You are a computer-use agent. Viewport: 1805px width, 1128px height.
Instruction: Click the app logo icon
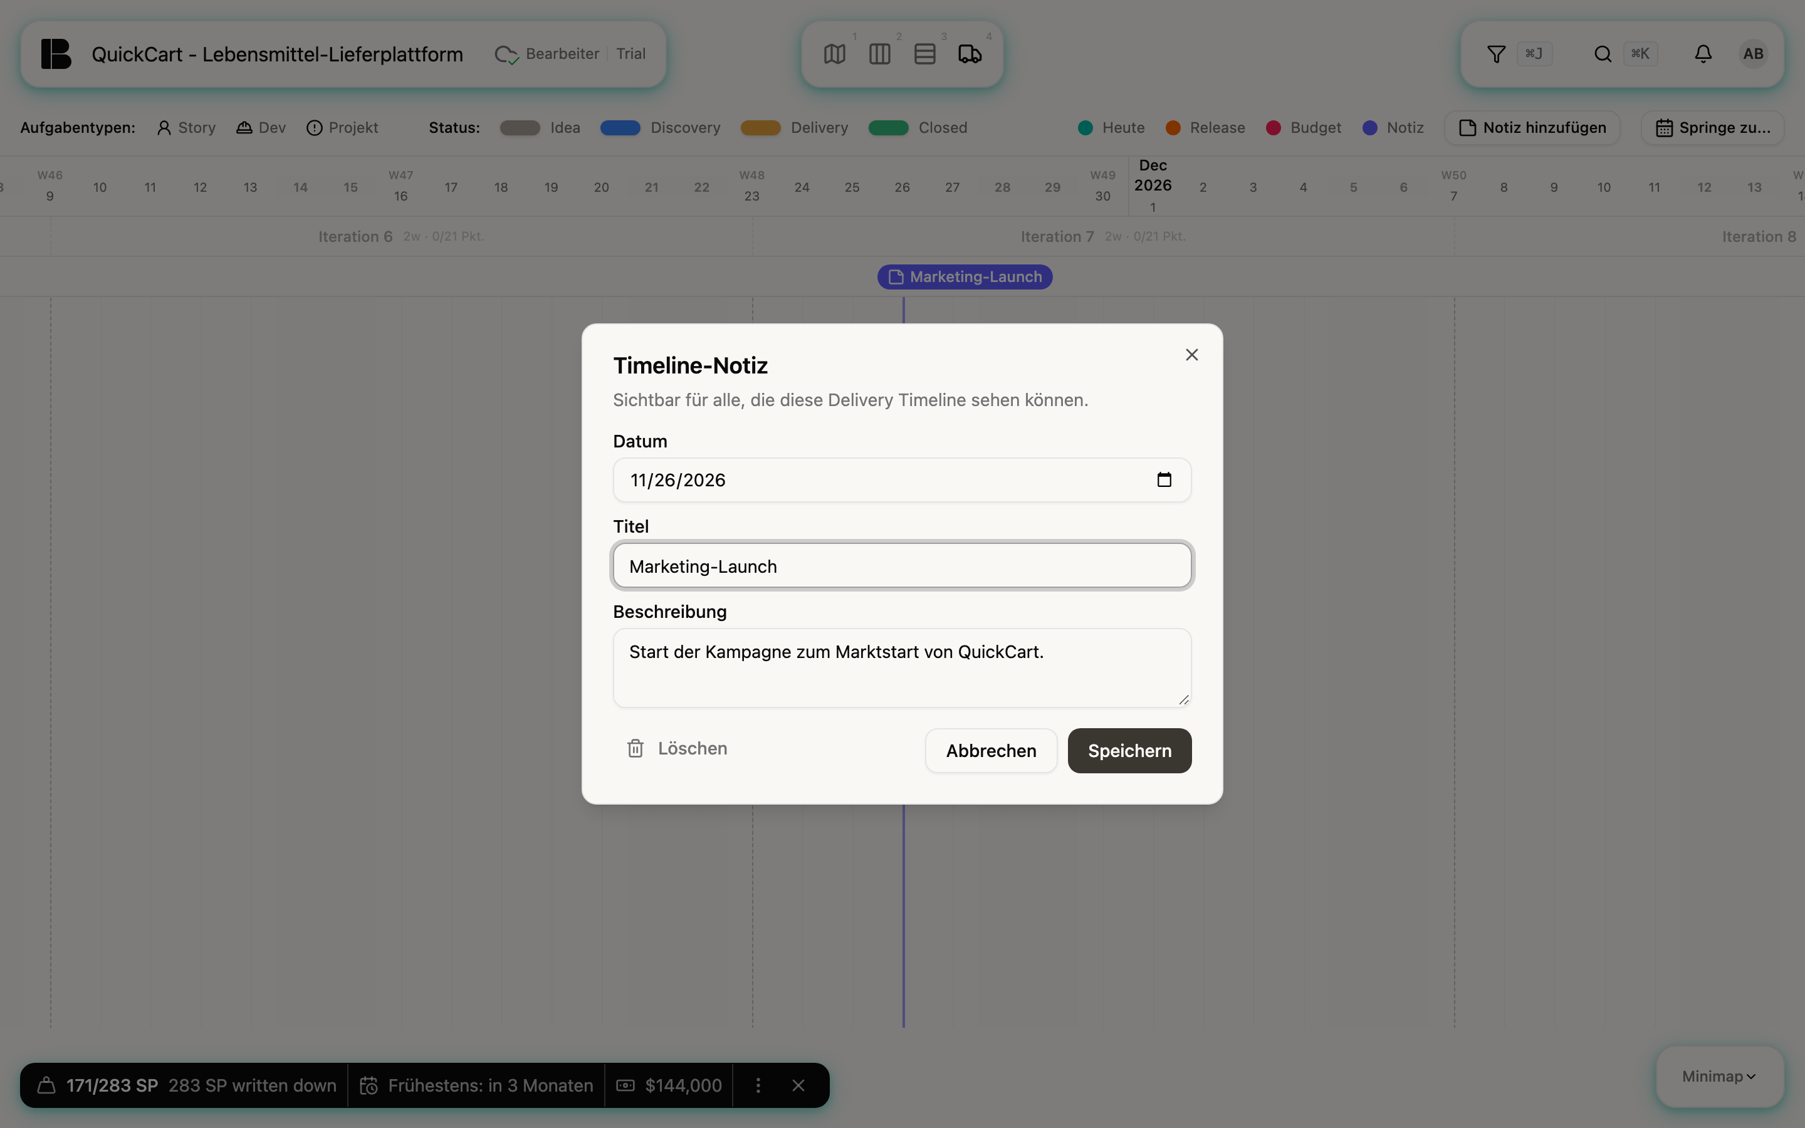tap(56, 54)
